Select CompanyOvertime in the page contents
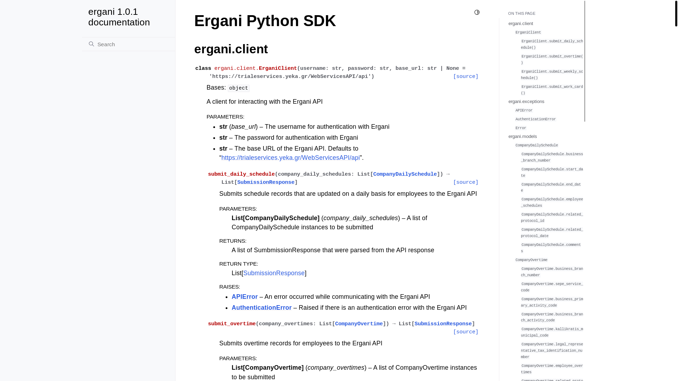Image resolution: width=678 pixels, height=381 pixels. coord(531,260)
